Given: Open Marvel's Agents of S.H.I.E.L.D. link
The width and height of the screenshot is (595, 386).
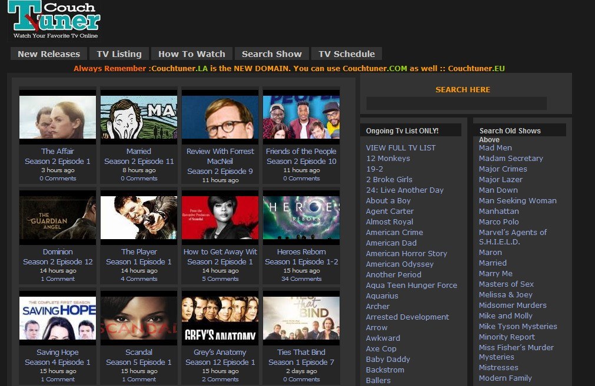Looking at the screenshot, I should click(513, 237).
